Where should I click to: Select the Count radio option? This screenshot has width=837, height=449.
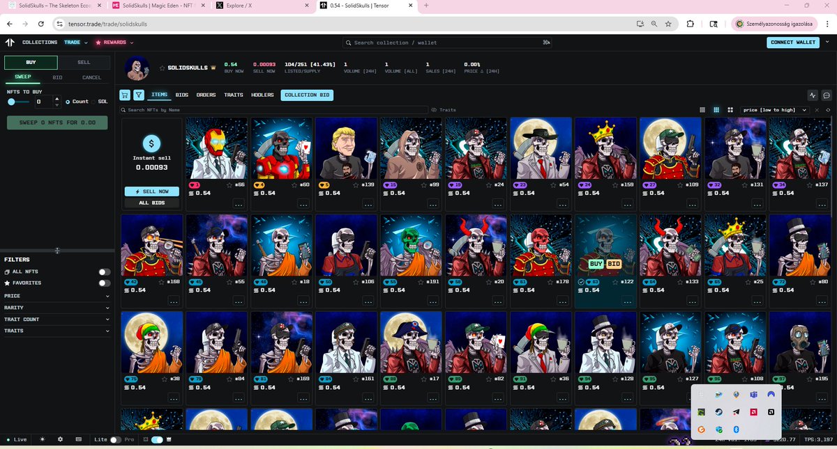point(68,102)
